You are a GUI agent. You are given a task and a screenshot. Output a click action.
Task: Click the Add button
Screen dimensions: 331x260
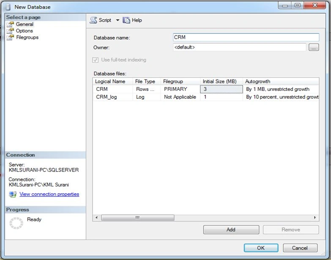pyautogui.click(x=231, y=230)
